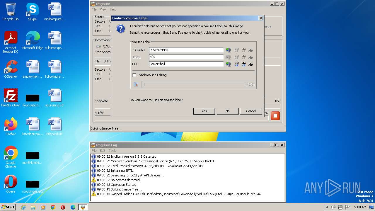
Task: Open File menu in ImgBurn window
Action: pos(94,9)
